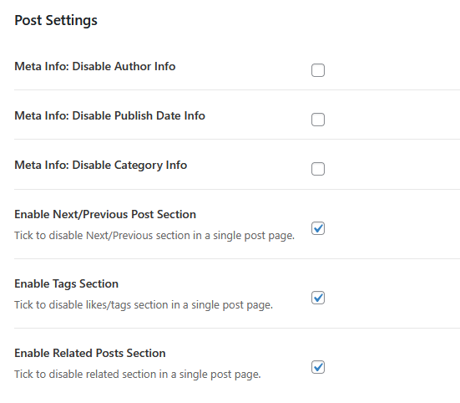Screen dimensions: 460x403
Task: Click the 'Enable Tags Section' label text
Action: click(x=66, y=284)
